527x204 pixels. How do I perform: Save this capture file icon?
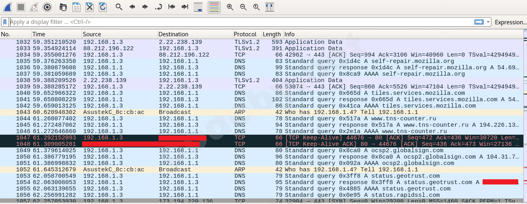click(x=76, y=7)
